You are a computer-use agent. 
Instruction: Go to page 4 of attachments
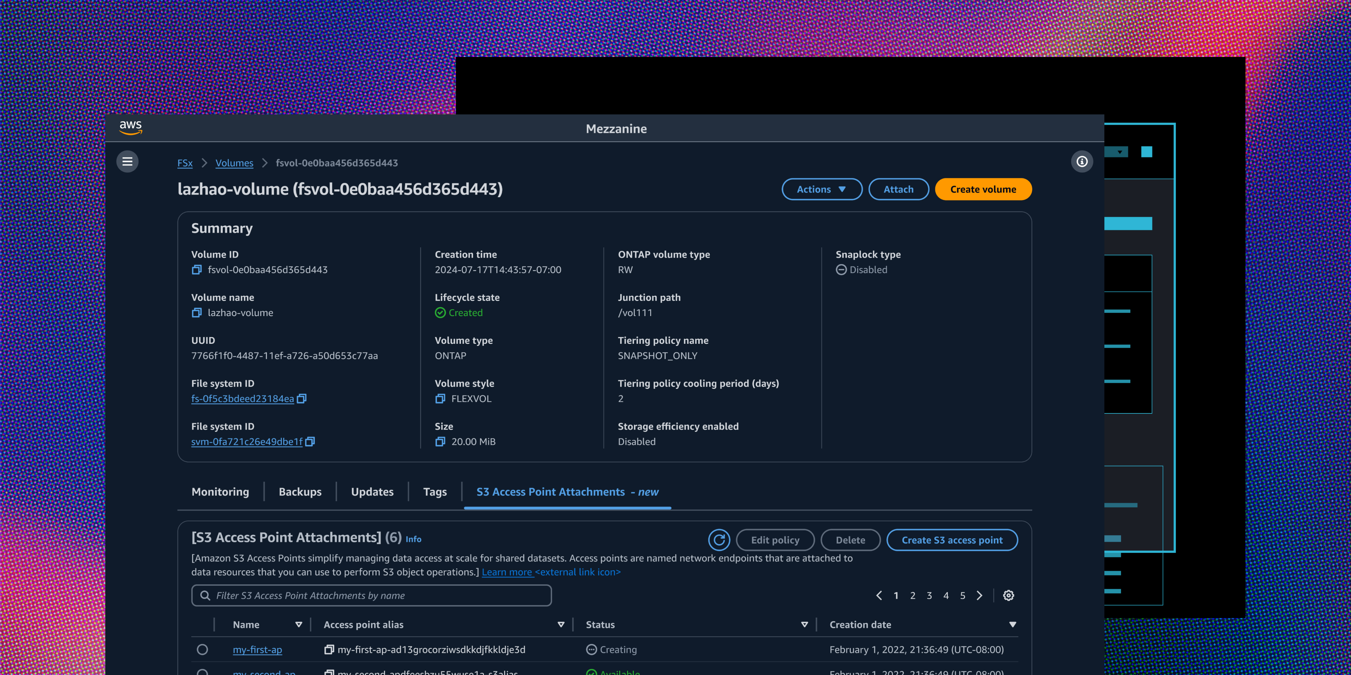pyautogui.click(x=946, y=595)
